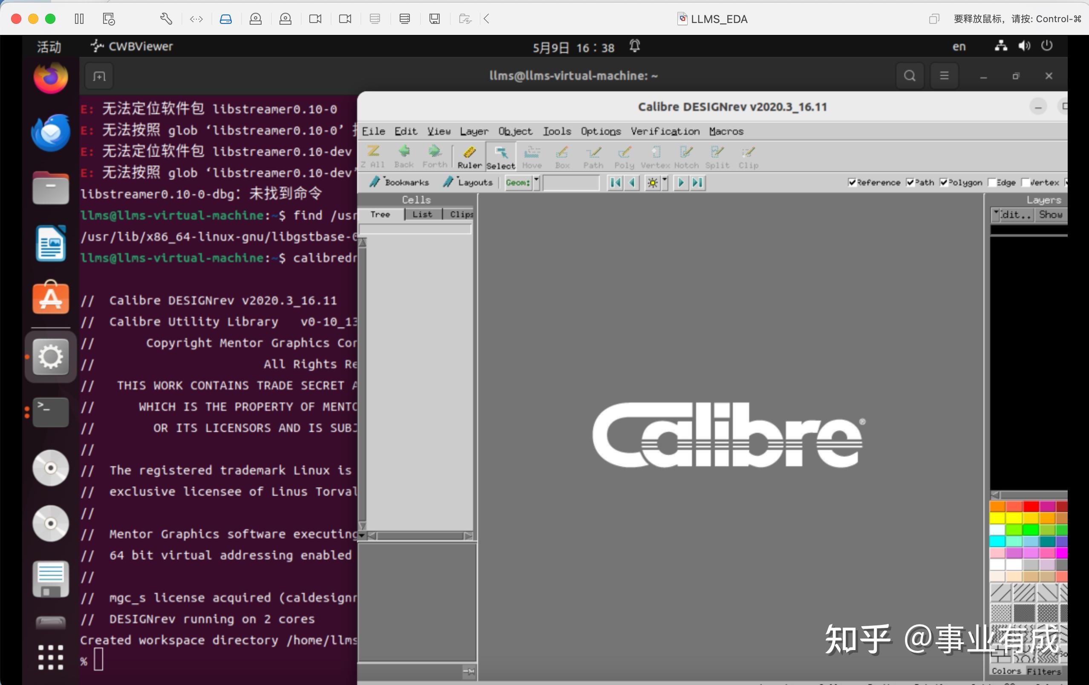Click the Z All zoom icon
The height and width of the screenshot is (685, 1089).
(373, 157)
